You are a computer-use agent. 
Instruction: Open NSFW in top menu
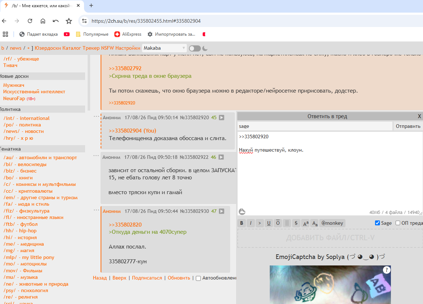point(107,48)
